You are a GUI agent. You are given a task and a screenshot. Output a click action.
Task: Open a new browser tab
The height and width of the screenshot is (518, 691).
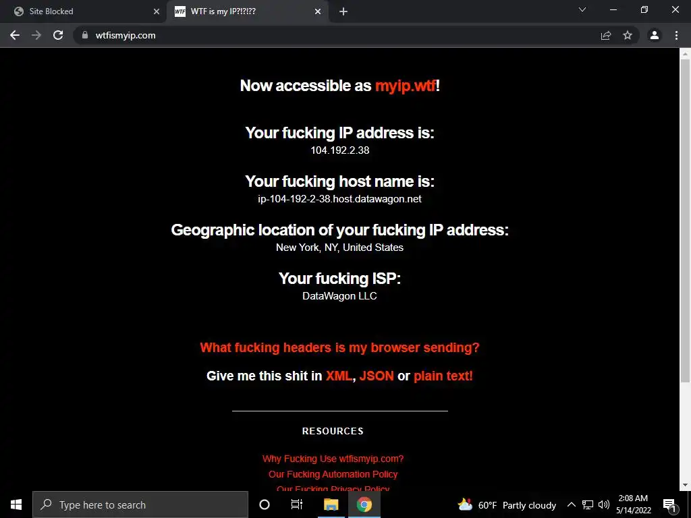(x=343, y=11)
